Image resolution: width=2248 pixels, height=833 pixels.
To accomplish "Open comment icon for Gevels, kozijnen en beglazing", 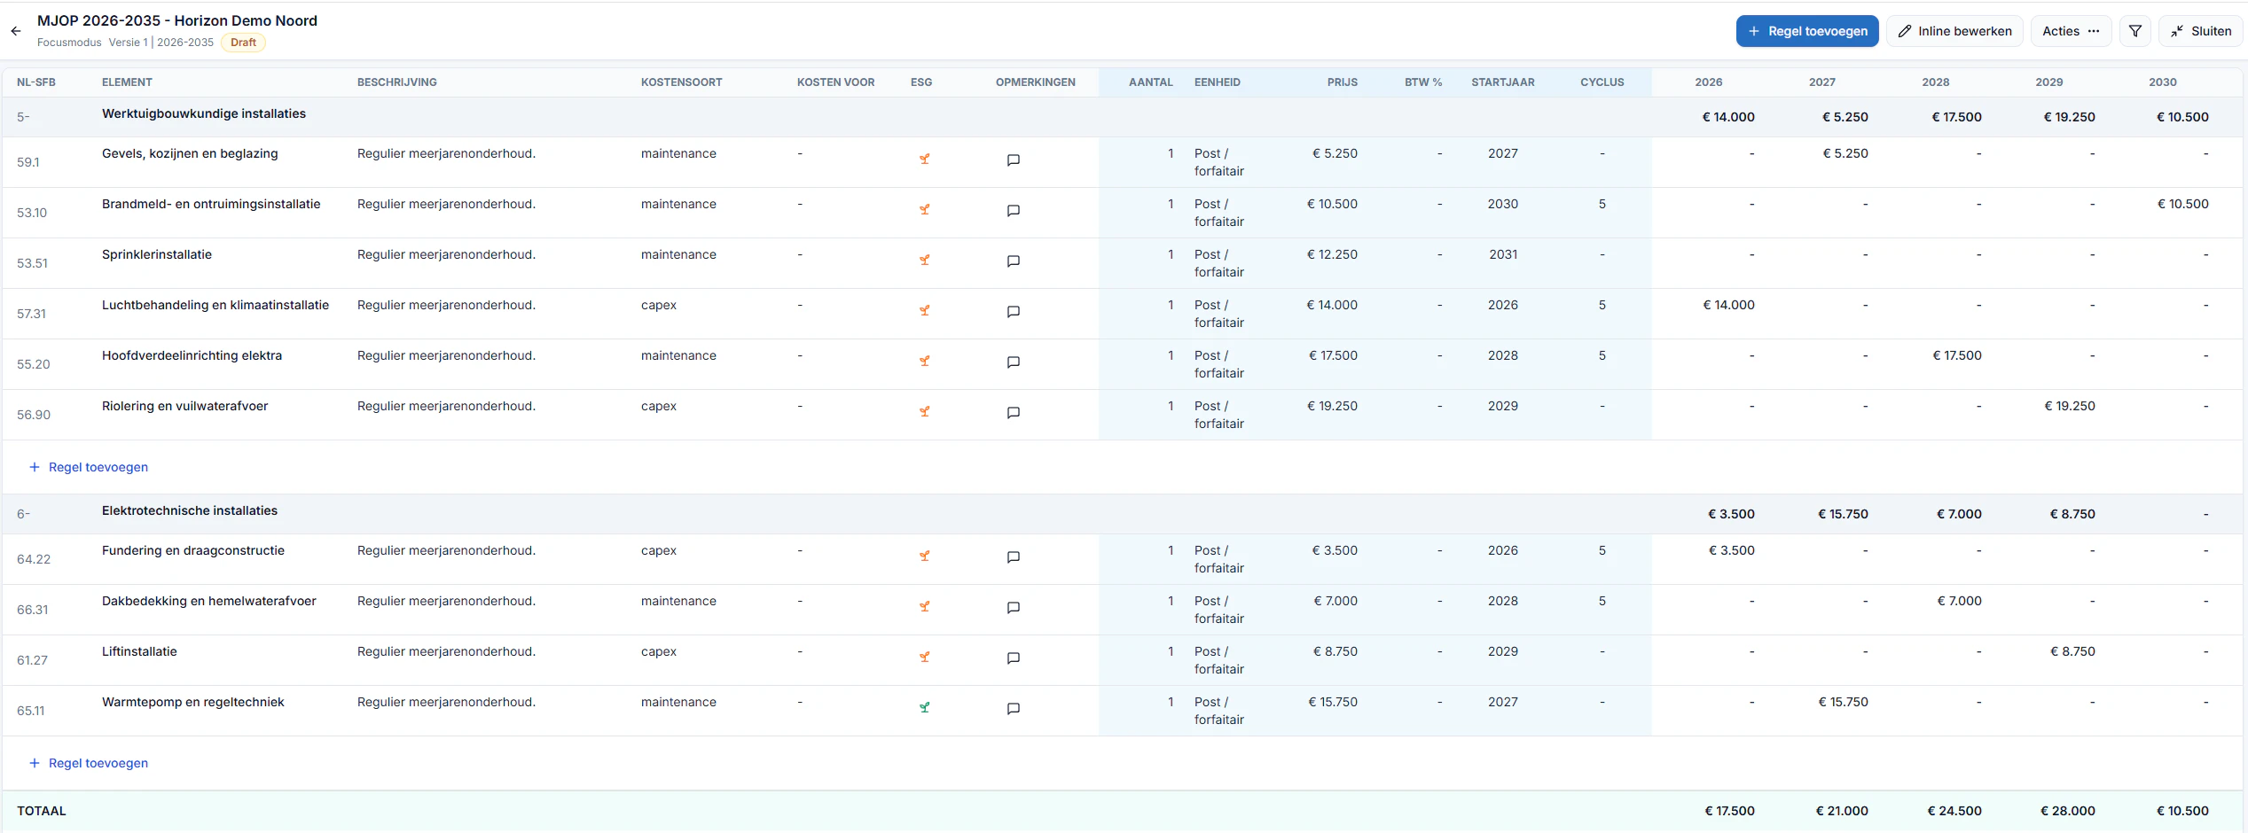I will coord(1013,160).
